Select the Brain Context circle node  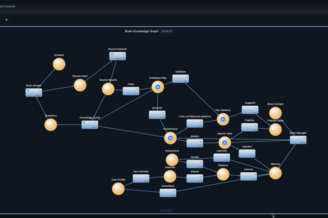coord(275,113)
